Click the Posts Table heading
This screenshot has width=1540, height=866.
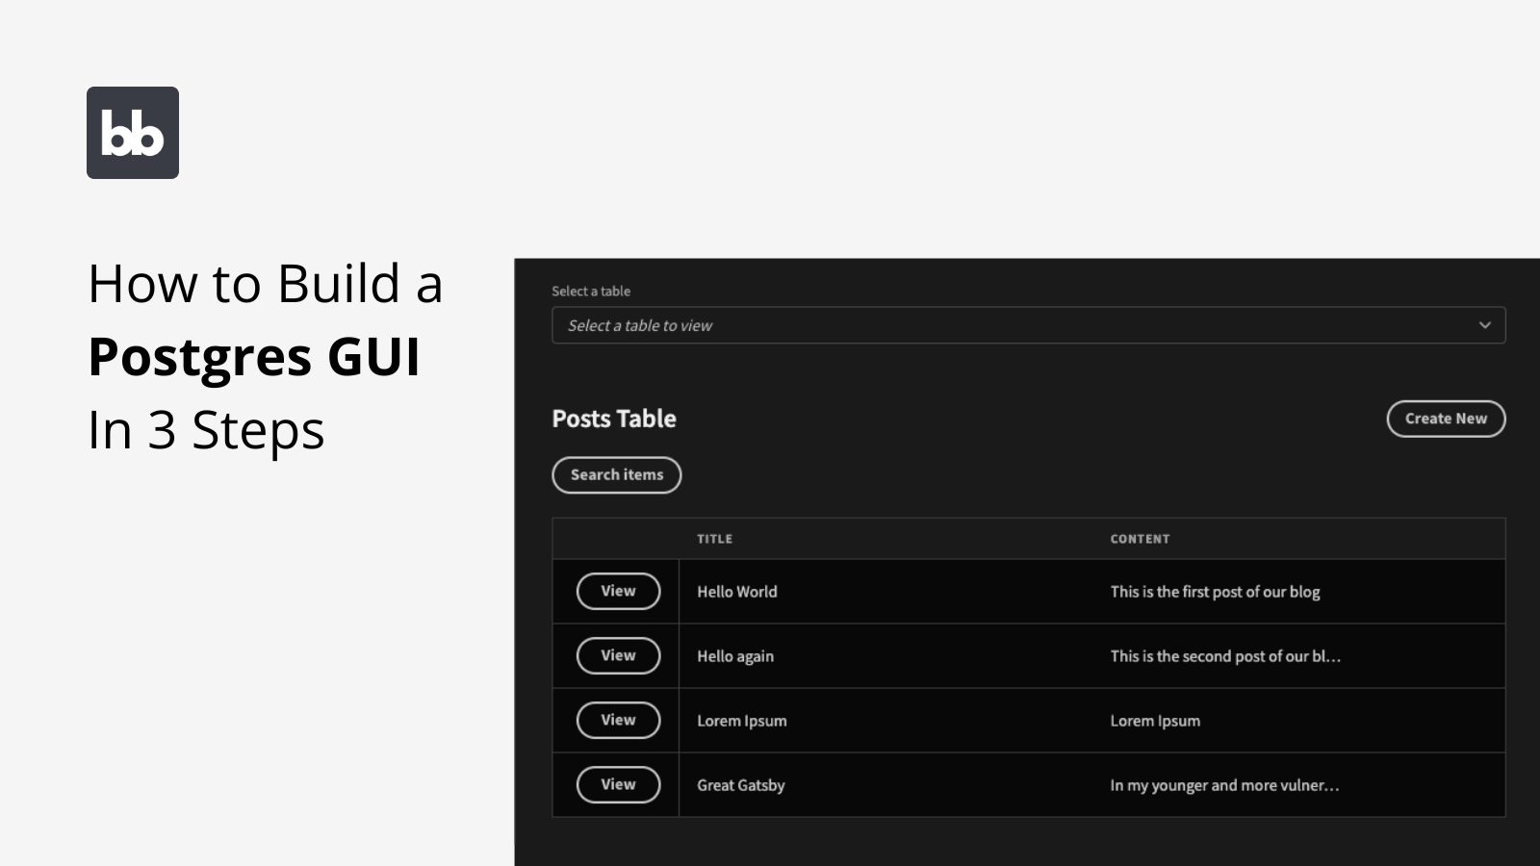coord(614,419)
